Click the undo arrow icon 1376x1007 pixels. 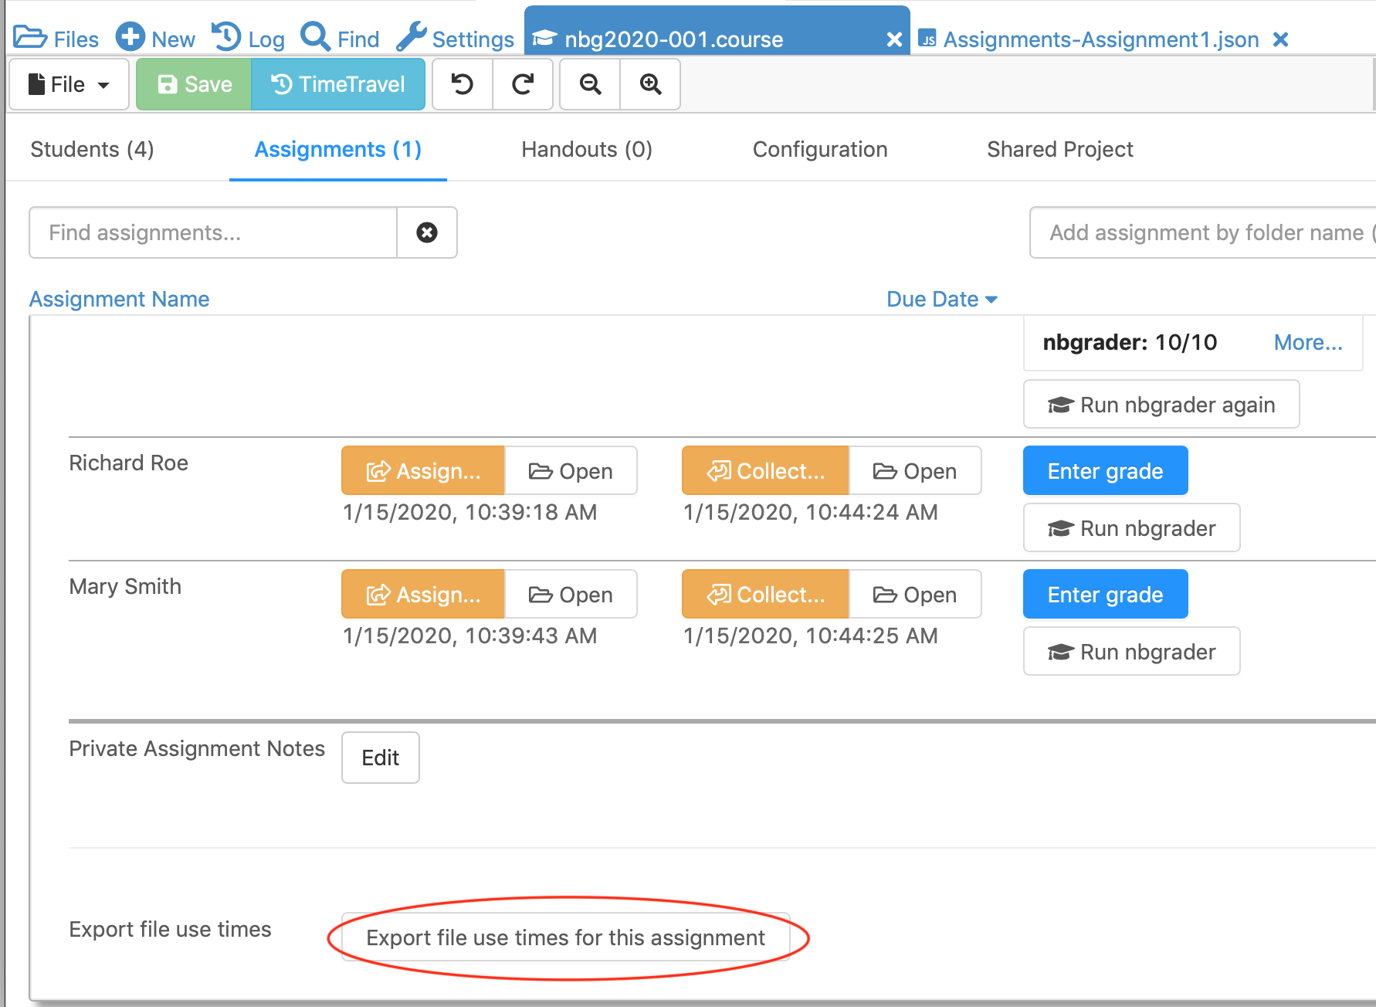coord(463,84)
